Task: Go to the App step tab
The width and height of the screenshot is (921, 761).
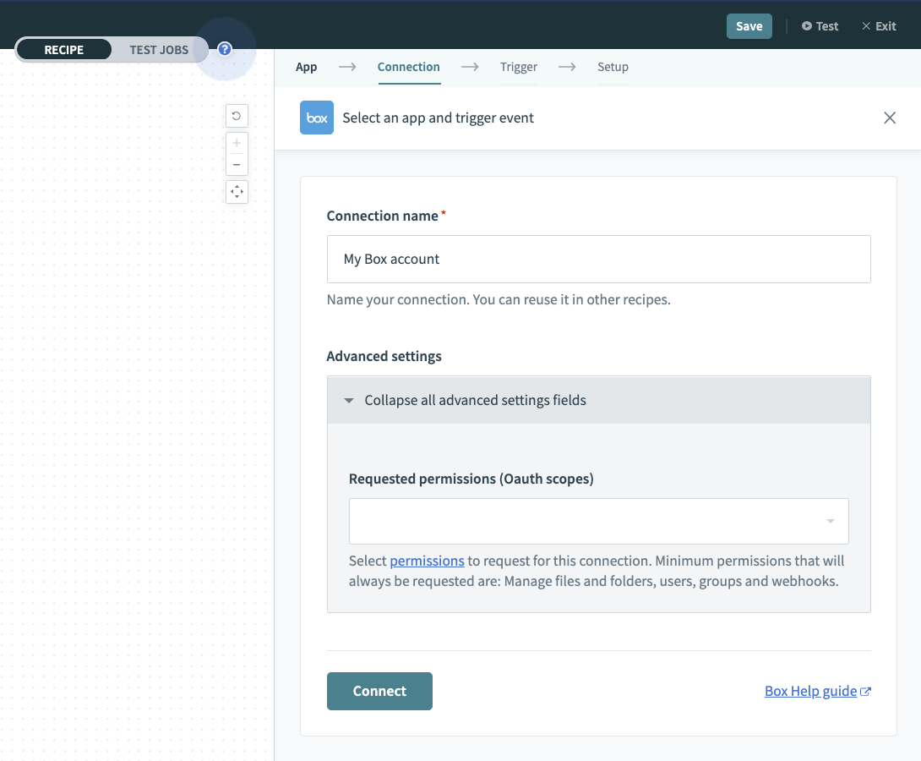Action: pos(306,67)
